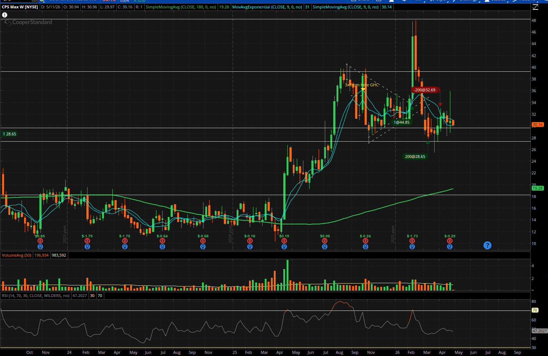Click the yellow 70 overbought bubble on the RSI axis
The image size is (548, 356).
pos(535,310)
